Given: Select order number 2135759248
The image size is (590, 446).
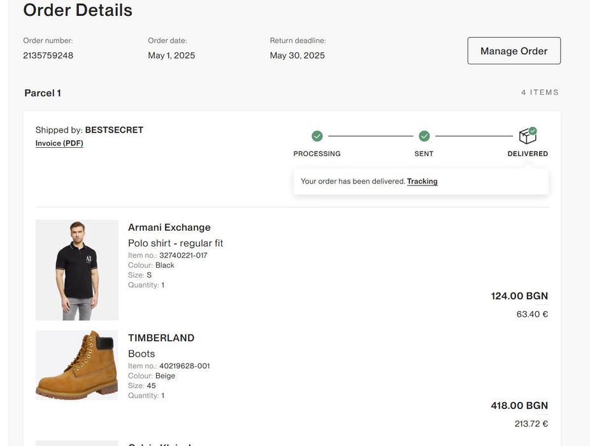Looking at the screenshot, I should pos(48,55).
